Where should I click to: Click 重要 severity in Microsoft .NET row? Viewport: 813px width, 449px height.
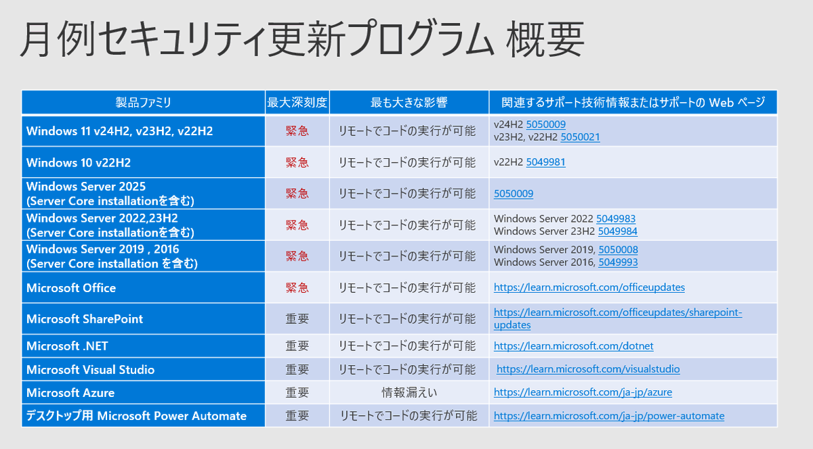point(297,346)
